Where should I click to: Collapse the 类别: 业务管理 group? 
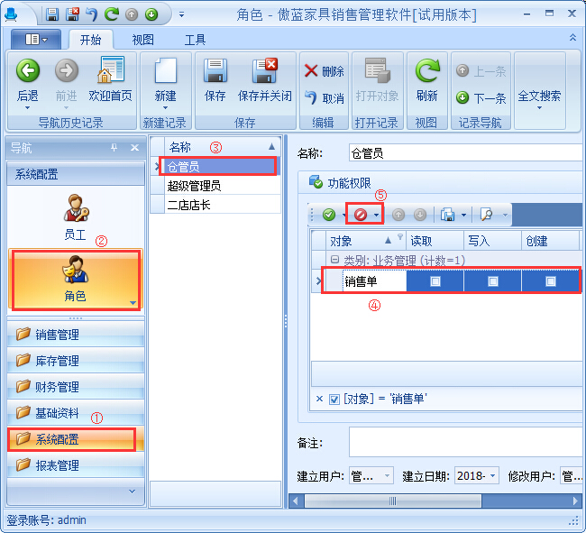pos(334,260)
